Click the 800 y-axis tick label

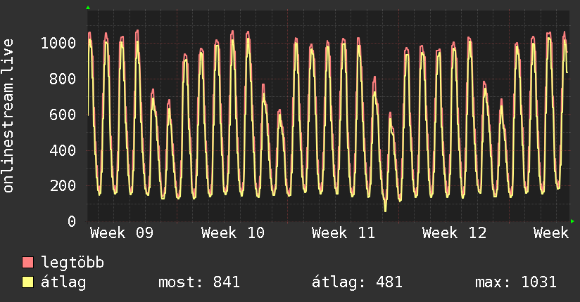[x=63, y=79]
